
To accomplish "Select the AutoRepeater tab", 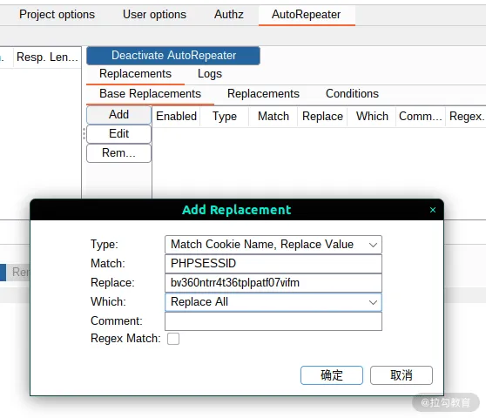I will pyautogui.click(x=307, y=15).
